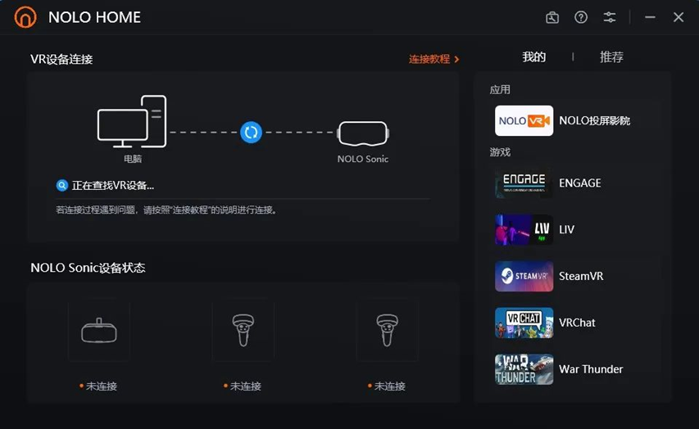Close the NOLO HOME window

(679, 17)
